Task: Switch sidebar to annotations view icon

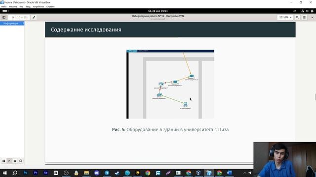Action: click(x=15, y=161)
